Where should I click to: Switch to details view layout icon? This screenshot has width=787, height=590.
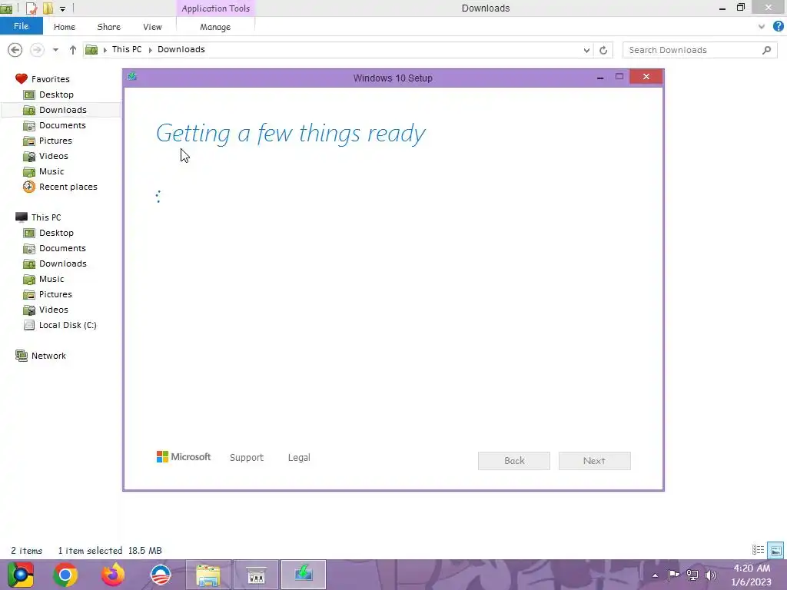(x=758, y=550)
